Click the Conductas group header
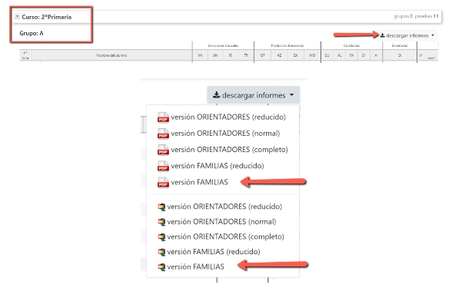The width and height of the screenshot is (455, 298). (x=352, y=45)
